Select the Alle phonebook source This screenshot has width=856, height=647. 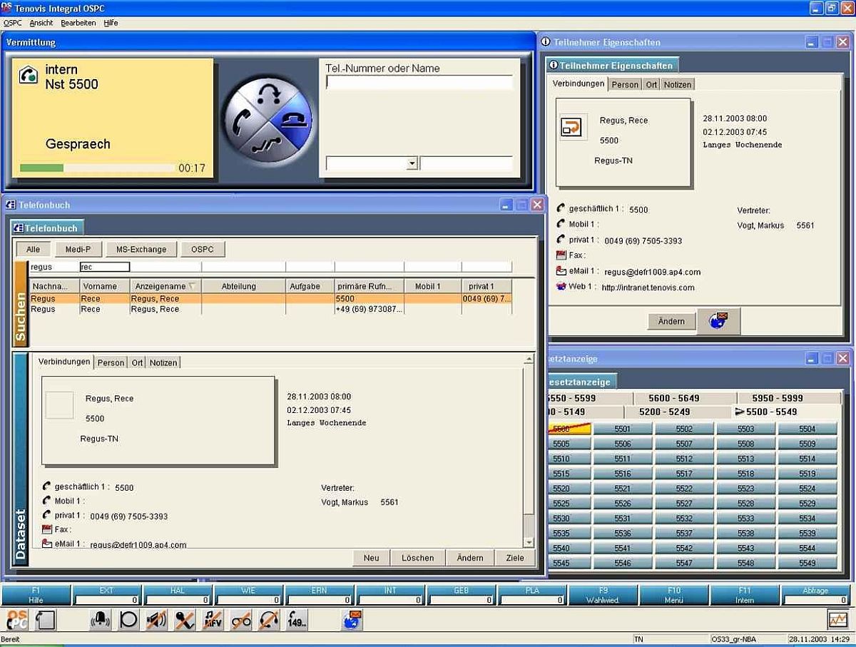coord(33,249)
